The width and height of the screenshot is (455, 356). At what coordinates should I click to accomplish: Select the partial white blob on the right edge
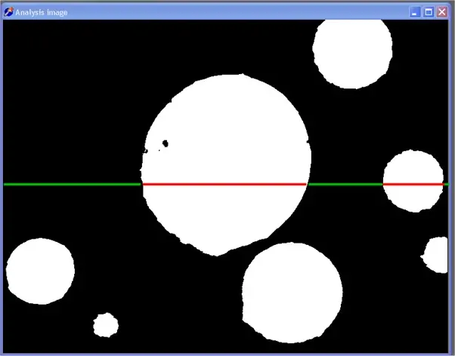(437, 255)
